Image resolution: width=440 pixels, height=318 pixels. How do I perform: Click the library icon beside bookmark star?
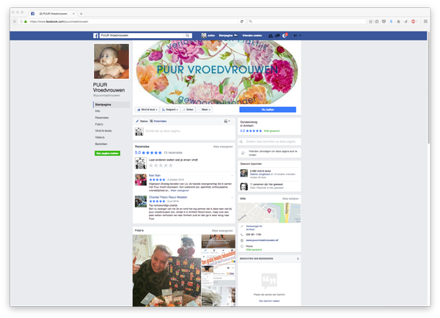tap(377, 21)
